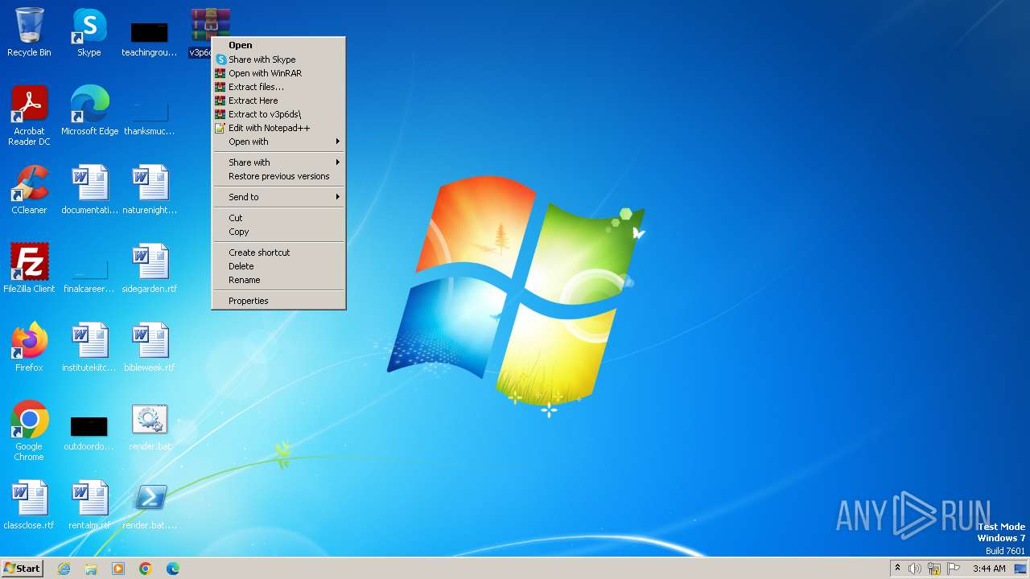Select the render.bat batch file icon
1030x579 pixels.
click(x=150, y=426)
